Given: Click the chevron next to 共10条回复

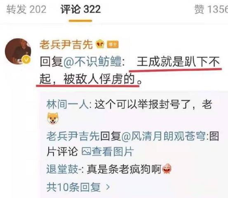Looking at the screenshot, I should [108, 187].
